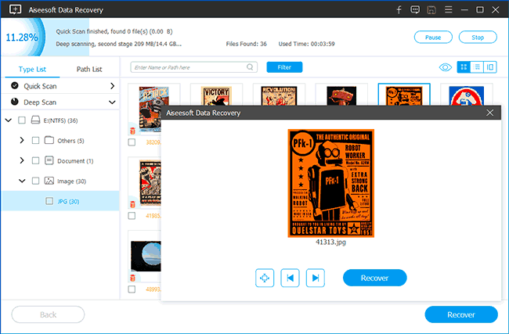This screenshot has width=509, height=334.
Task: Click the Filter button
Action: pos(284,67)
